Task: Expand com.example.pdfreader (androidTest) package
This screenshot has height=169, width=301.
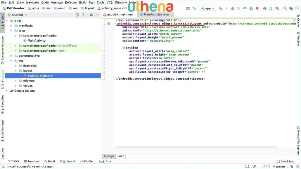Action: (16, 46)
